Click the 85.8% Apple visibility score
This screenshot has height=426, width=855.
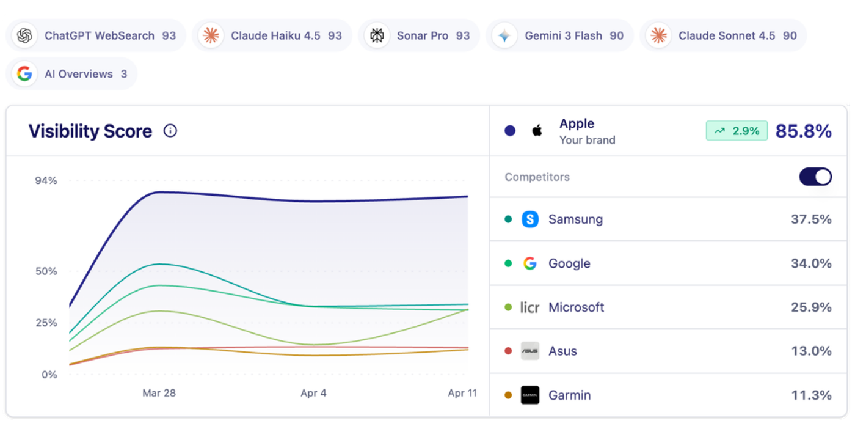803,130
